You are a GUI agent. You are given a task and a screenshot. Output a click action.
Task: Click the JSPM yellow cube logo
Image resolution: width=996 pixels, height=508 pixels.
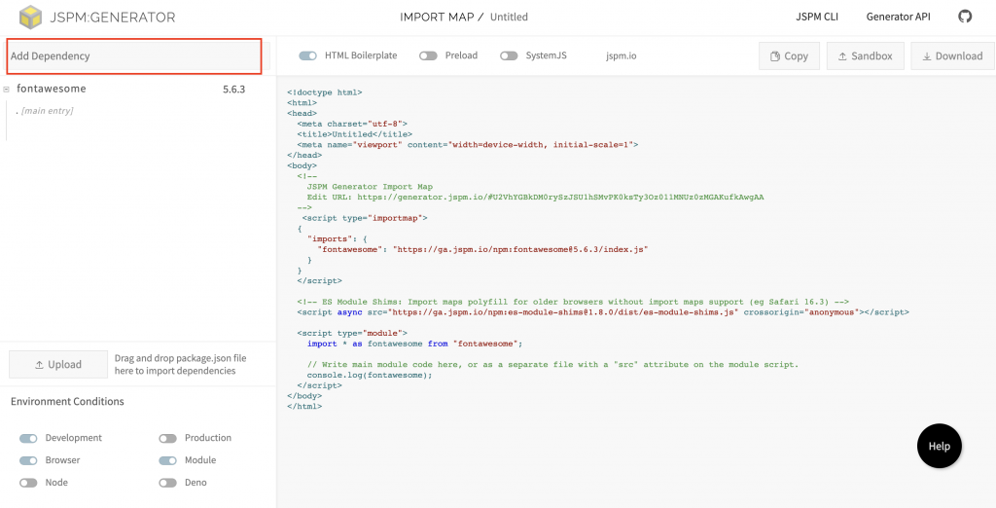coord(30,18)
